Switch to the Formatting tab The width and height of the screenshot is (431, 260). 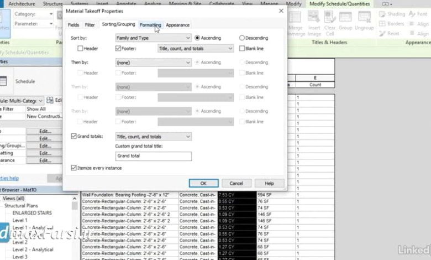coord(150,25)
